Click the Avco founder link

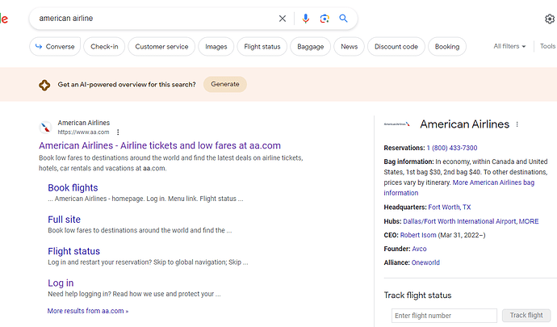tap(419, 249)
